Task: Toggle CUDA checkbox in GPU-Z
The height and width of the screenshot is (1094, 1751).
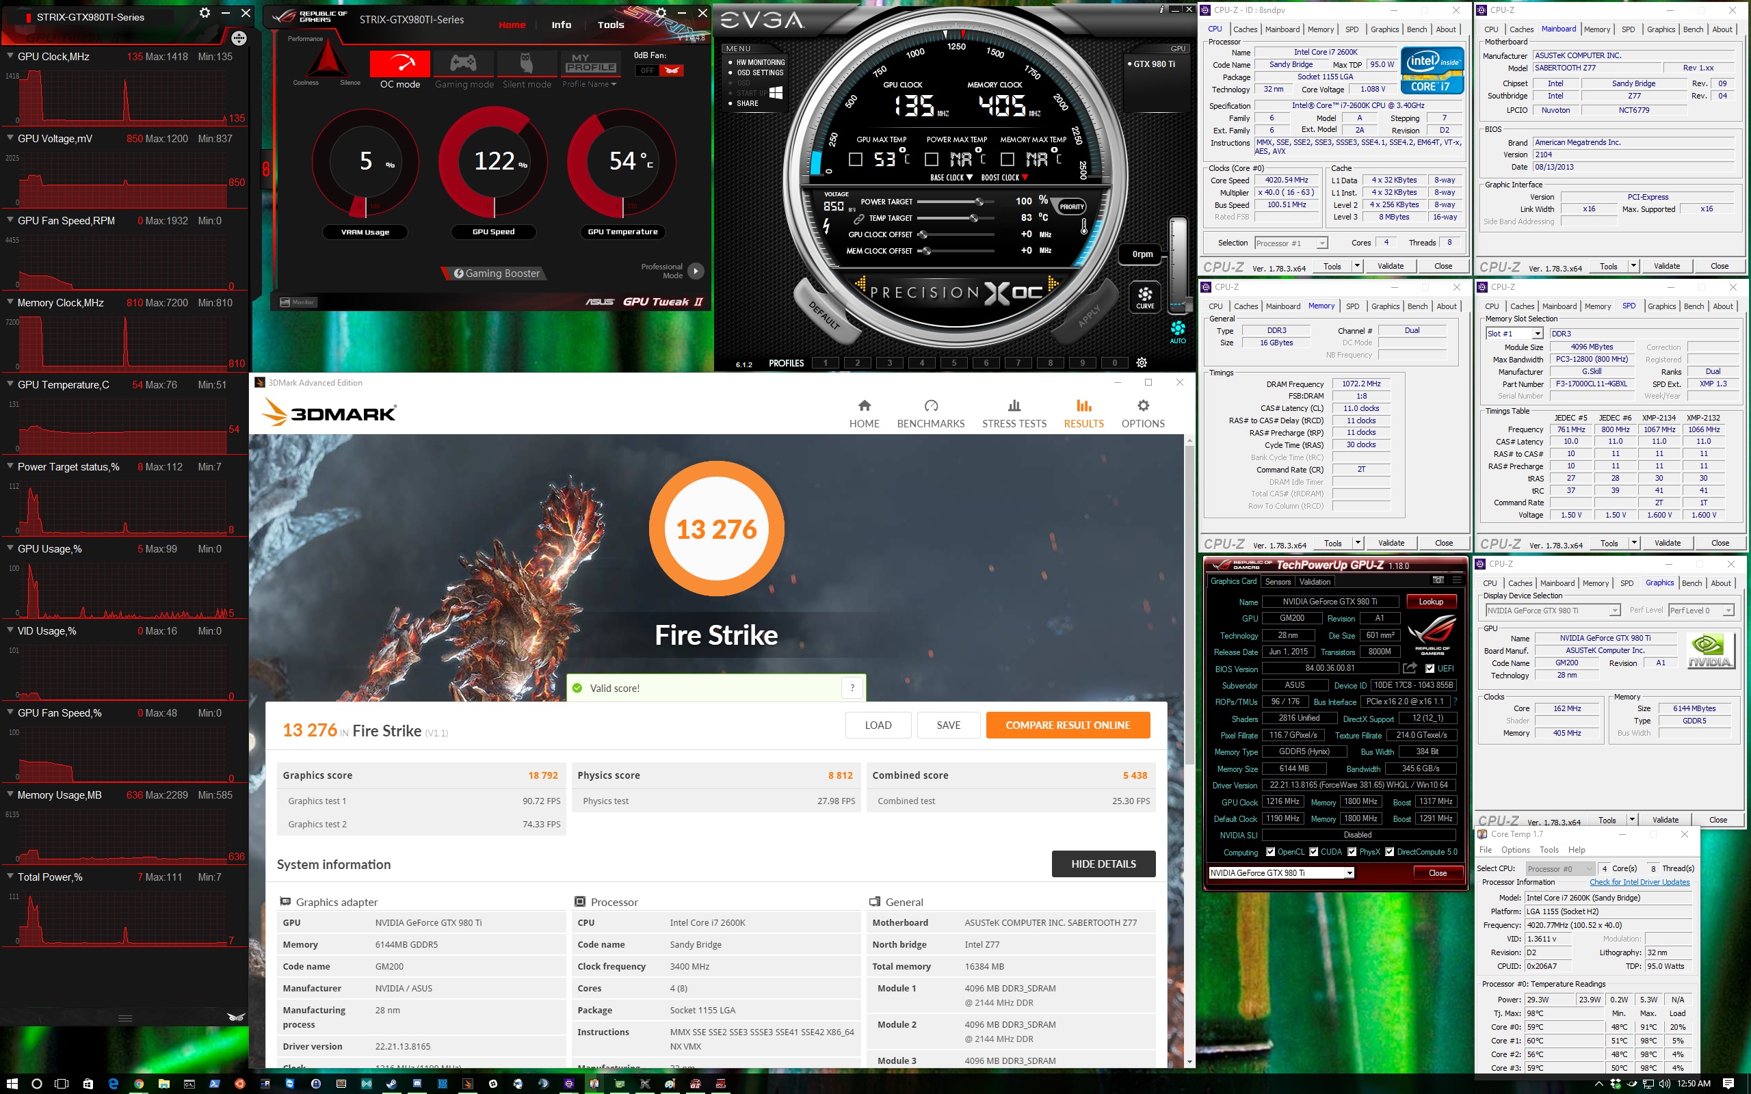Action: point(1313,852)
